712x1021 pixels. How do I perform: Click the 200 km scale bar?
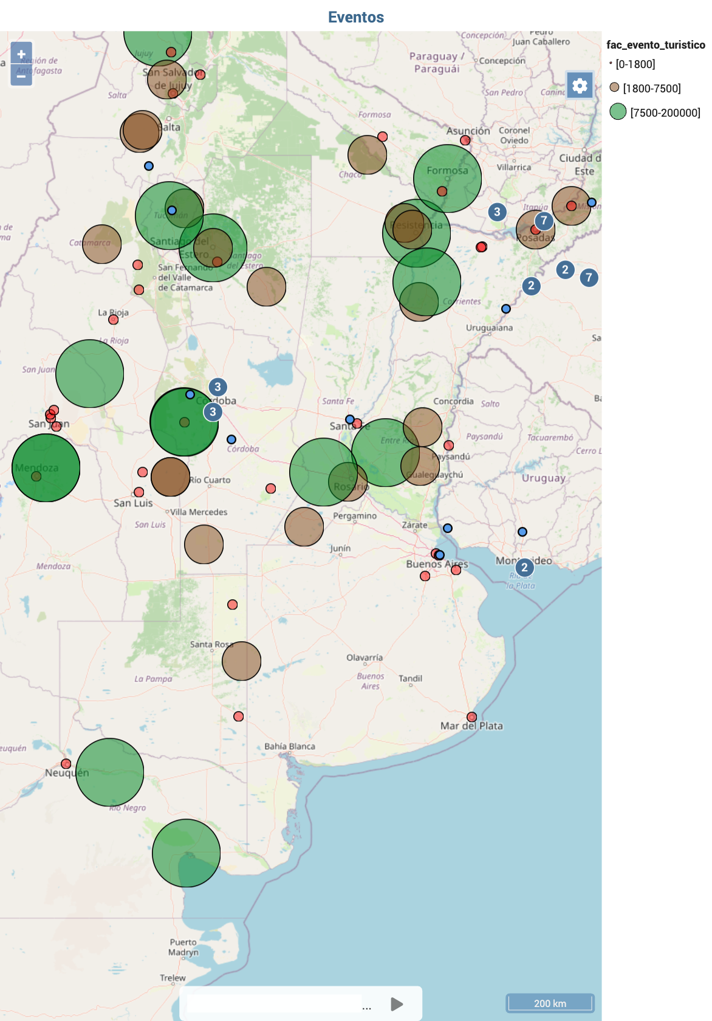550,1003
